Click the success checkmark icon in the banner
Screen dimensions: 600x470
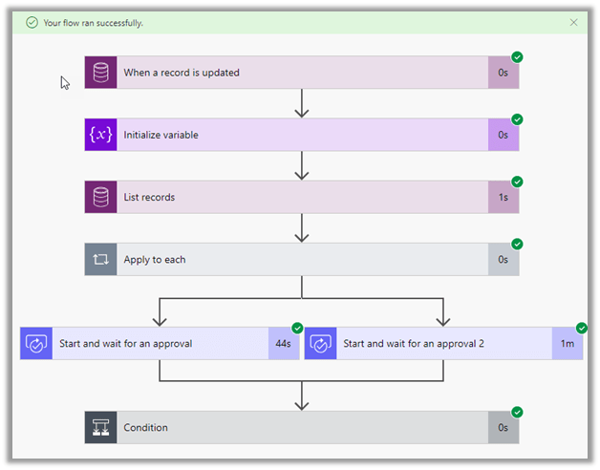[x=32, y=22]
